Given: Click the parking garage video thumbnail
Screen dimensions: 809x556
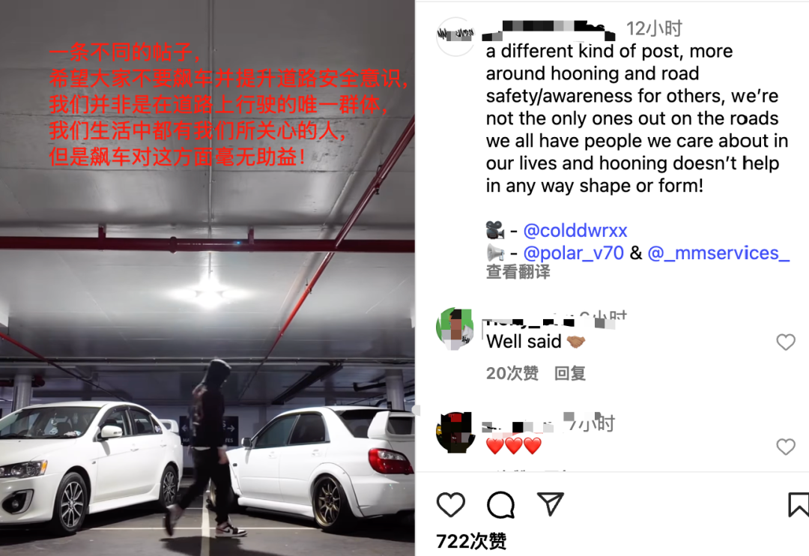Looking at the screenshot, I should [207, 278].
